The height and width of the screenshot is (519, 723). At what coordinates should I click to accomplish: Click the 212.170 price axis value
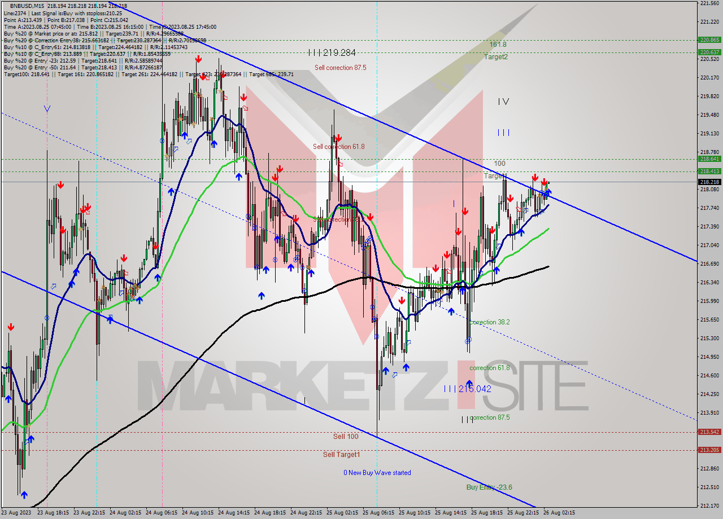709,505
